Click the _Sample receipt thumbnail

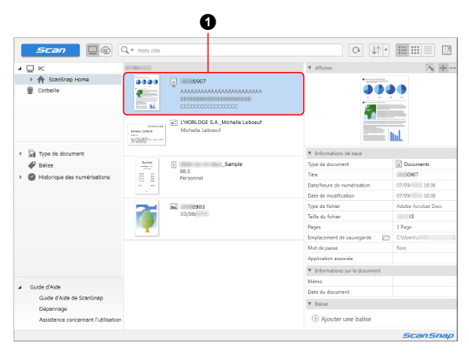[x=147, y=176]
